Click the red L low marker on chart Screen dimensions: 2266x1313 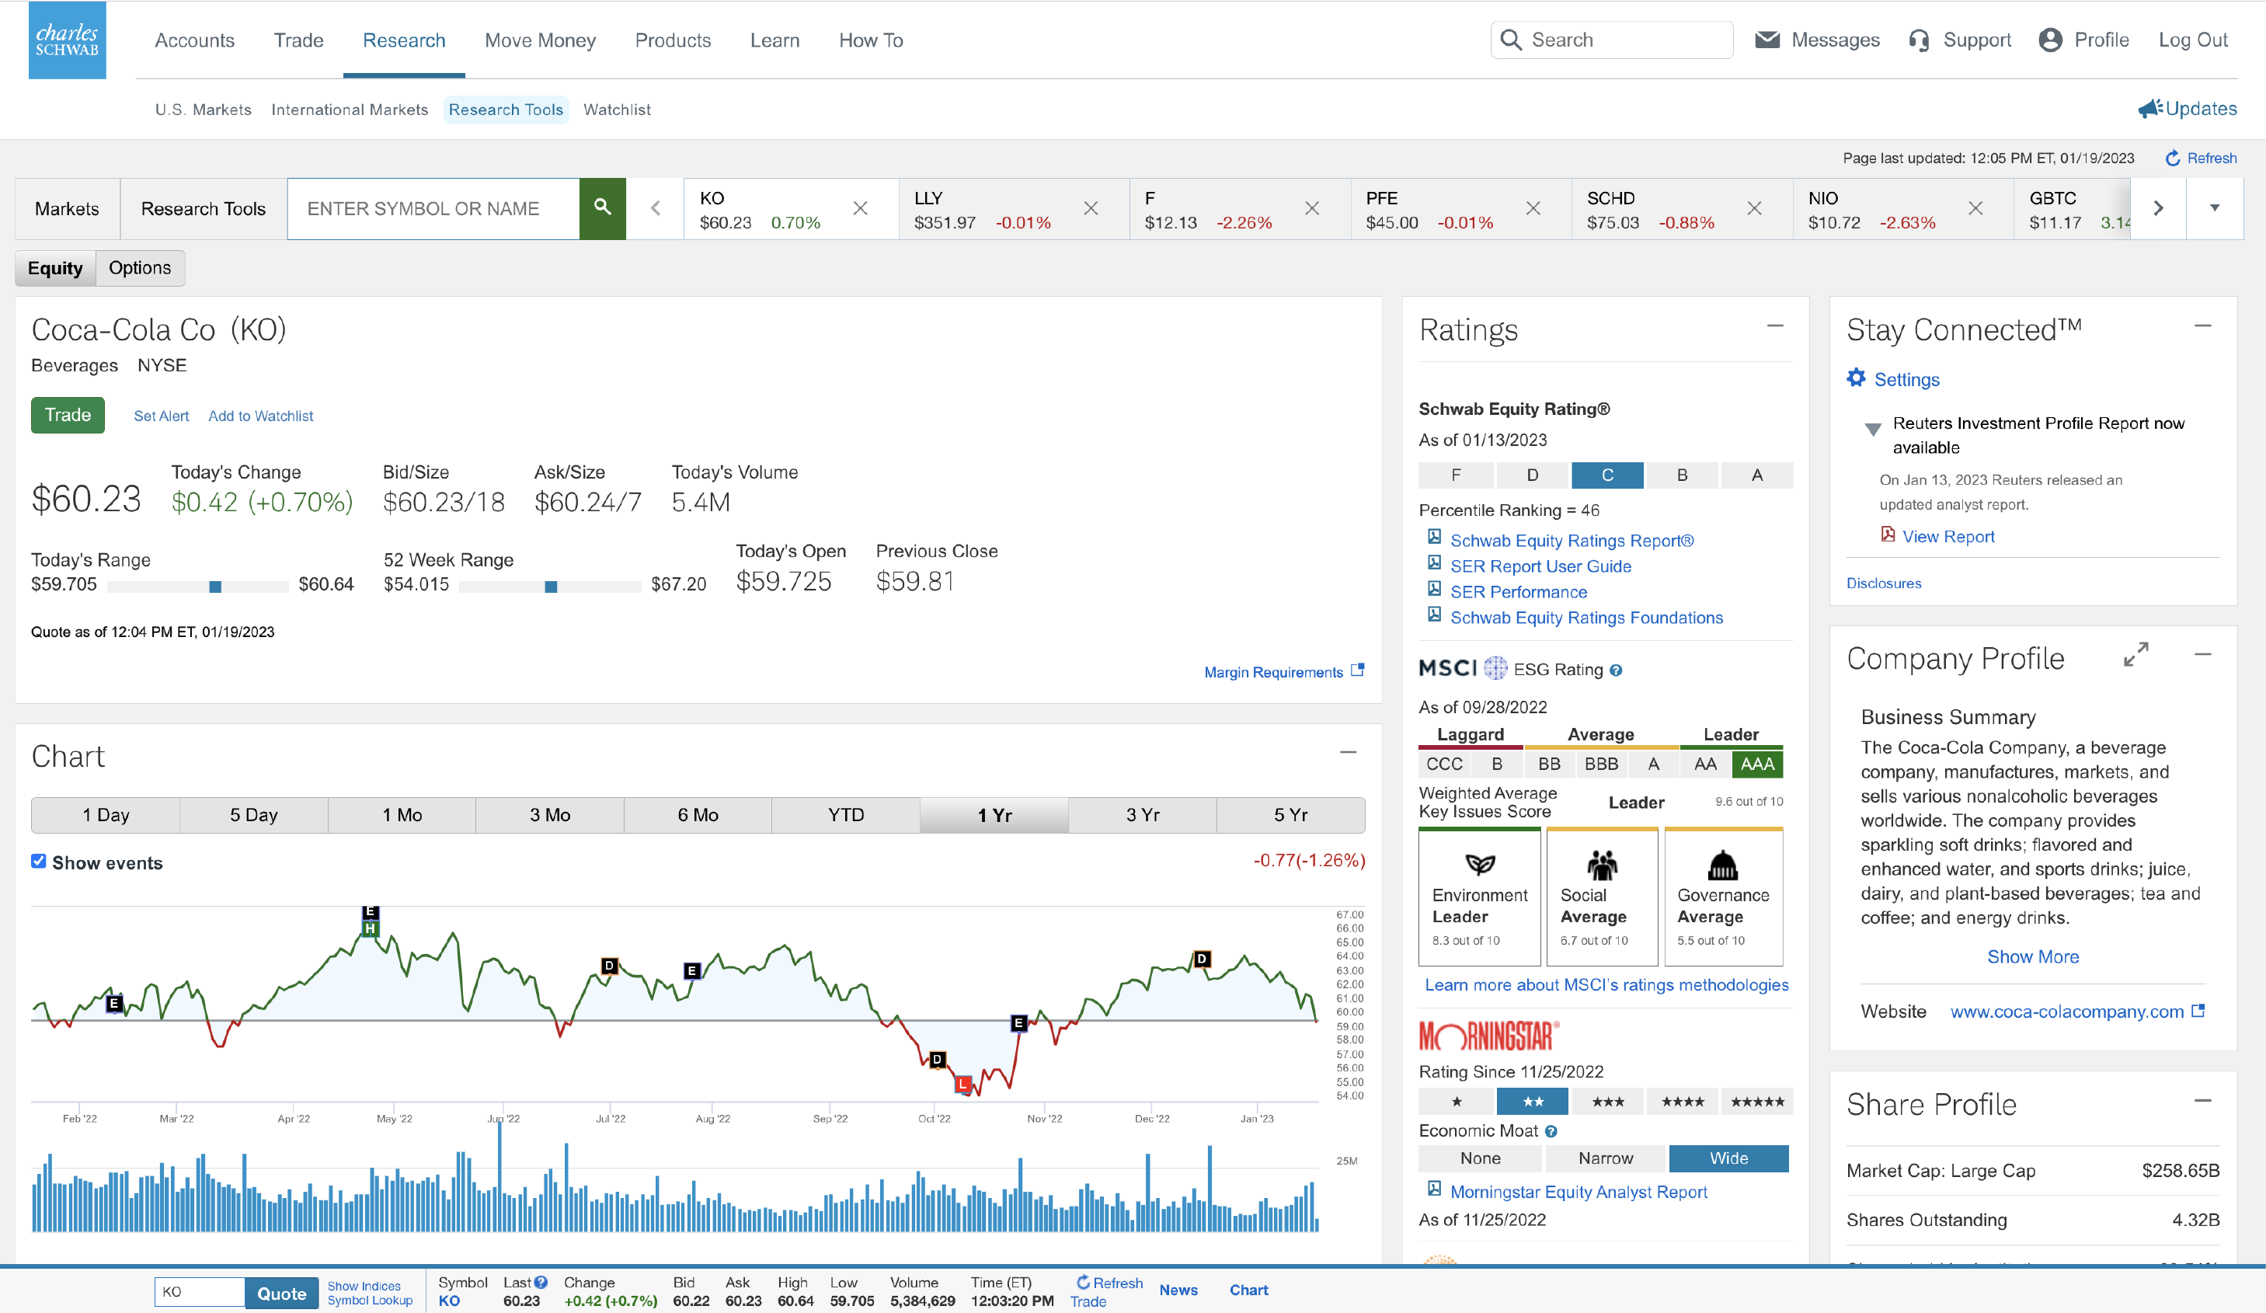[x=963, y=1084]
